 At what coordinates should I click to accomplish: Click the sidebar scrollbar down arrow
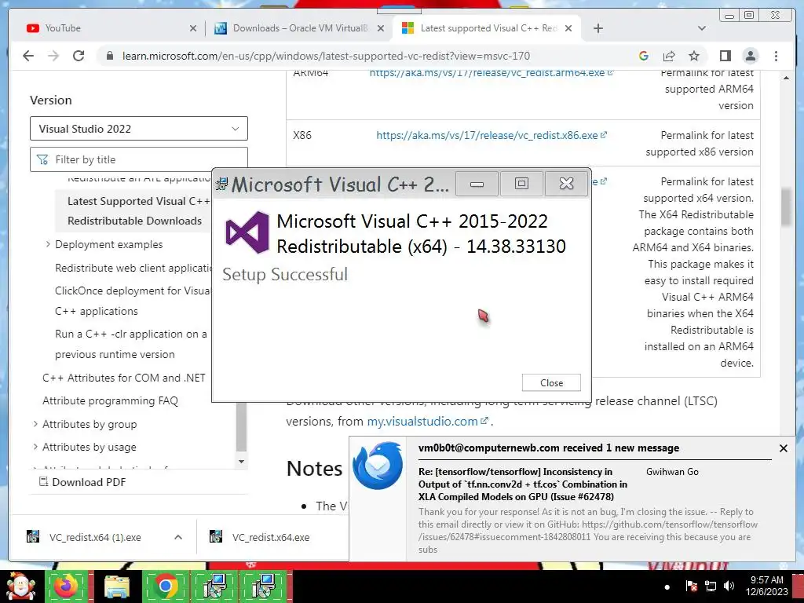point(242,462)
